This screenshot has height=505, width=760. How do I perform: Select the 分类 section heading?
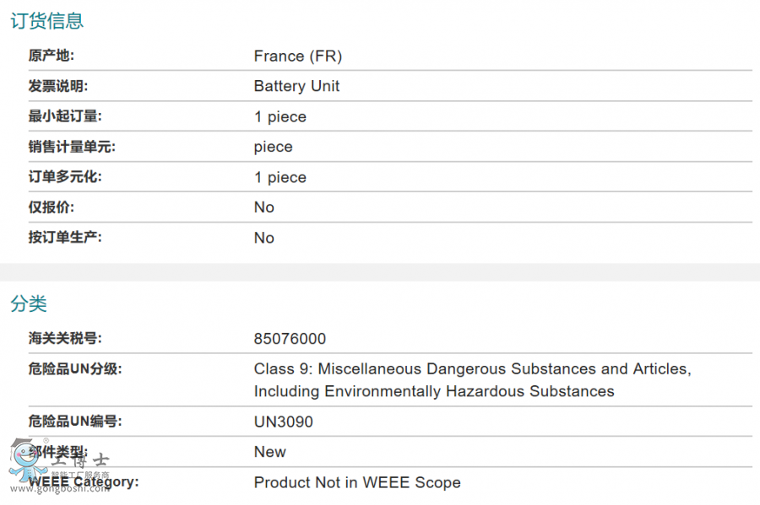click(x=29, y=304)
